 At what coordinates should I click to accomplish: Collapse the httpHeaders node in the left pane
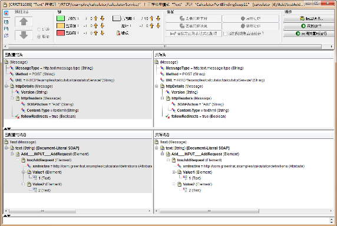point(12,98)
